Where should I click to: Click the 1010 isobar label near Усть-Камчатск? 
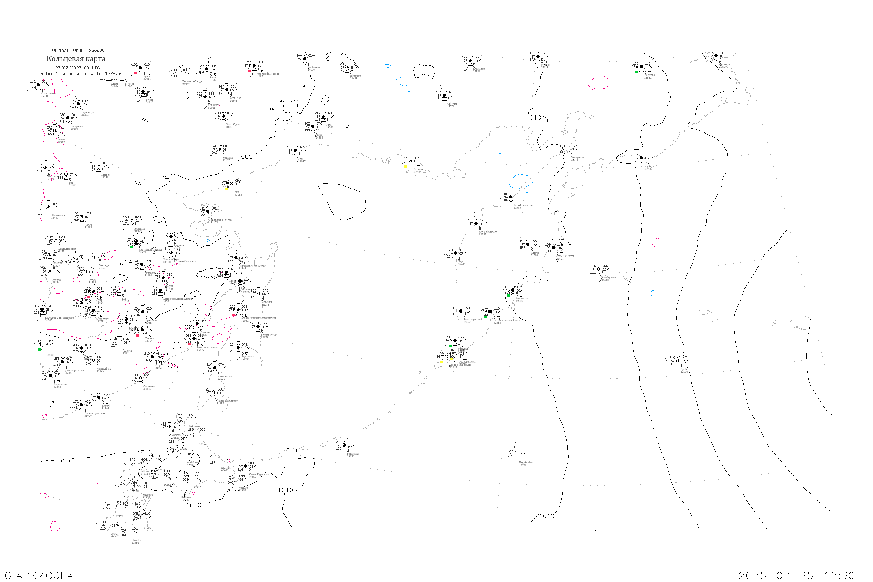(x=564, y=243)
